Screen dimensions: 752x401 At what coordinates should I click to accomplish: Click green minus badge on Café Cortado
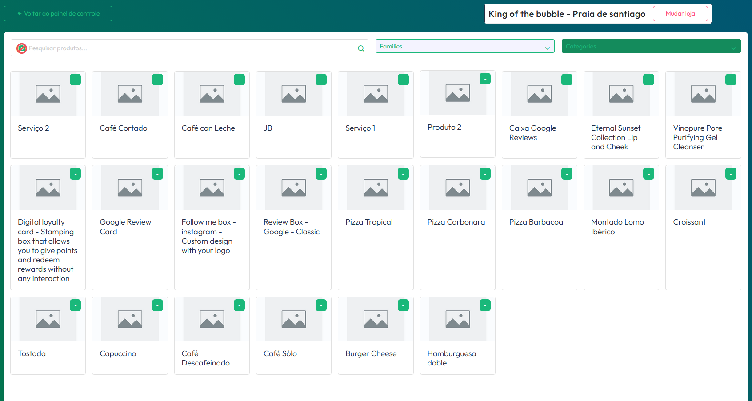point(157,80)
